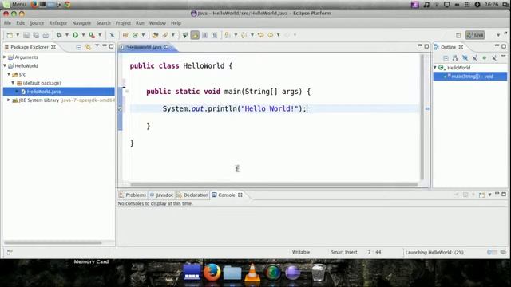Open the Refactor menu
This screenshot has height=287, width=511.
[58, 23]
